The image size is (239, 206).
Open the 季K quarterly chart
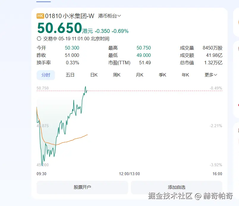(162, 75)
